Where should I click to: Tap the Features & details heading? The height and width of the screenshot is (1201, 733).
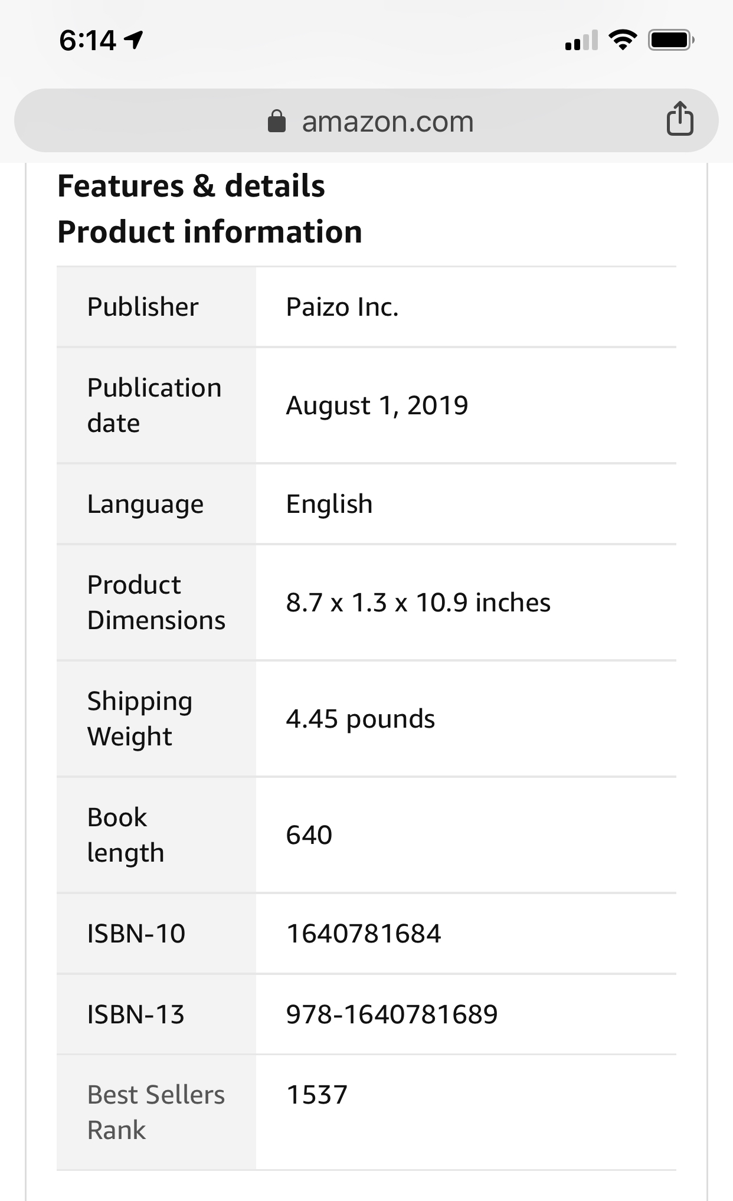pyautogui.click(x=191, y=186)
